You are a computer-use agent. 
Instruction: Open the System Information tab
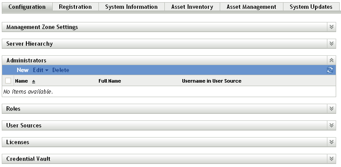pos(131,7)
